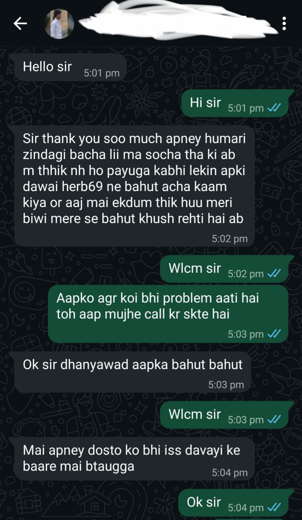Tap the 5:02 pm timestamp on received message

click(230, 239)
